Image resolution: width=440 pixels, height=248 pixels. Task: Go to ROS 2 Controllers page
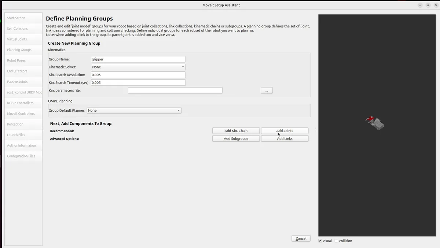[23, 103]
